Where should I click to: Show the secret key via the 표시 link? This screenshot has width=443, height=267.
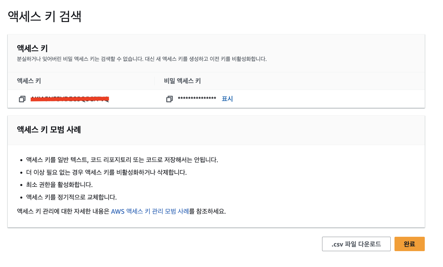point(227,99)
